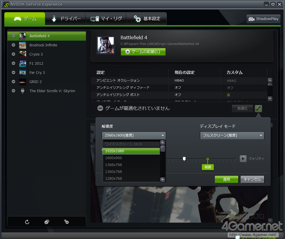Viewport: 285px width, 239px height.
Task: Click status circle beside Crysis 3
Action: tap(13, 54)
